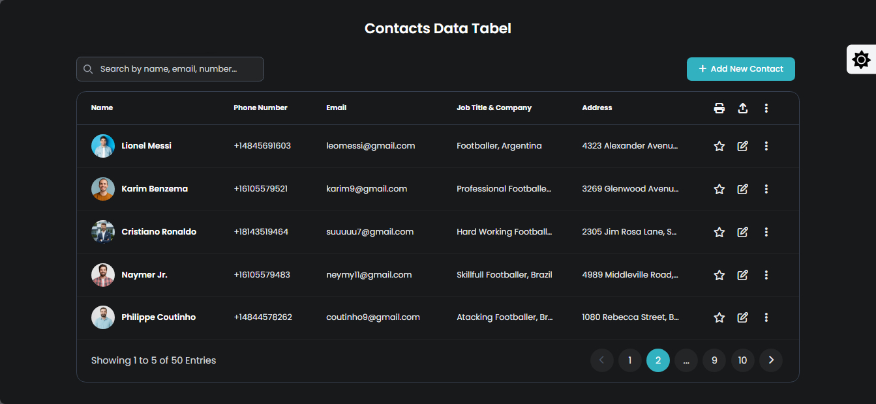Jump to page 9 in pagination
The image size is (876, 404).
[714, 360]
